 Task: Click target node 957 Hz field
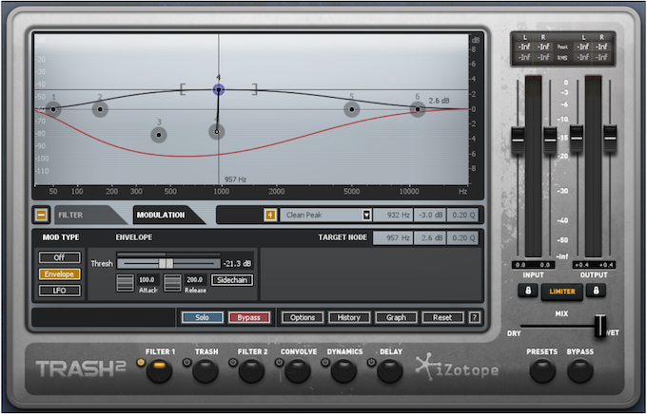coord(393,237)
